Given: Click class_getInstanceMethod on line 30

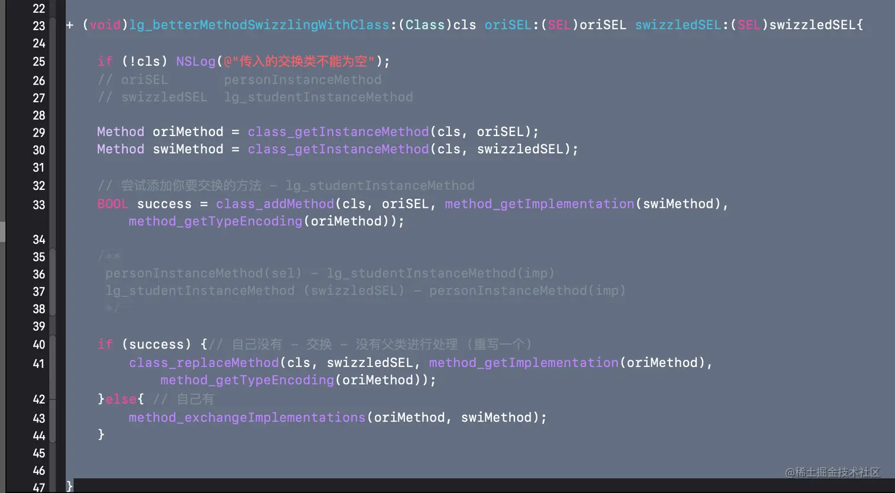Looking at the screenshot, I should point(338,149).
